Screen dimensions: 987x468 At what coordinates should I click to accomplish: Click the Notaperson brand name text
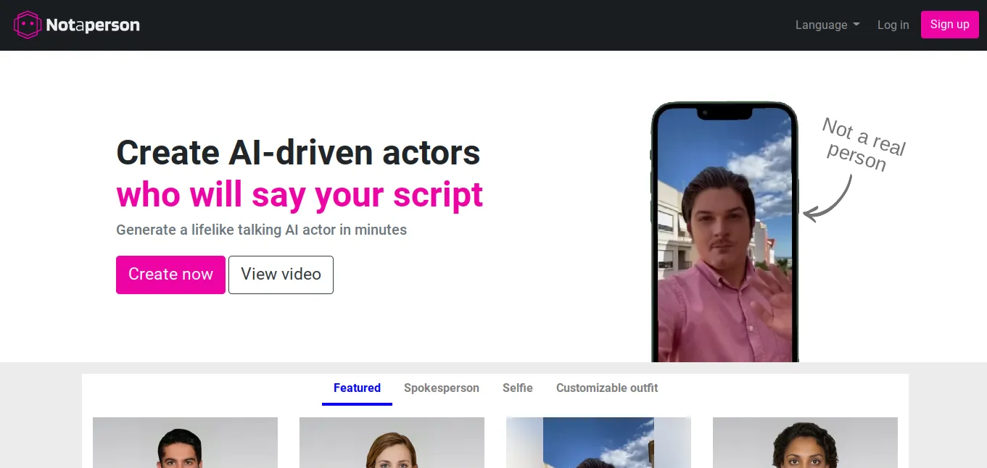[x=93, y=24]
